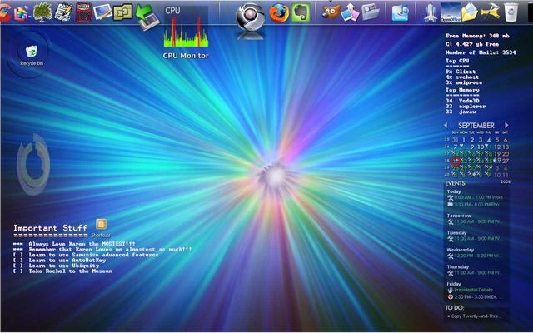Check the 'Learn to use Samurize' box
Viewport: 533px width, 333px height.
tap(17, 254)
